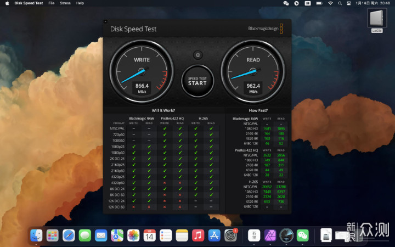Click the 4320p60 format row label
Viewport: 395px width, 247px height.
pos(118,183)
